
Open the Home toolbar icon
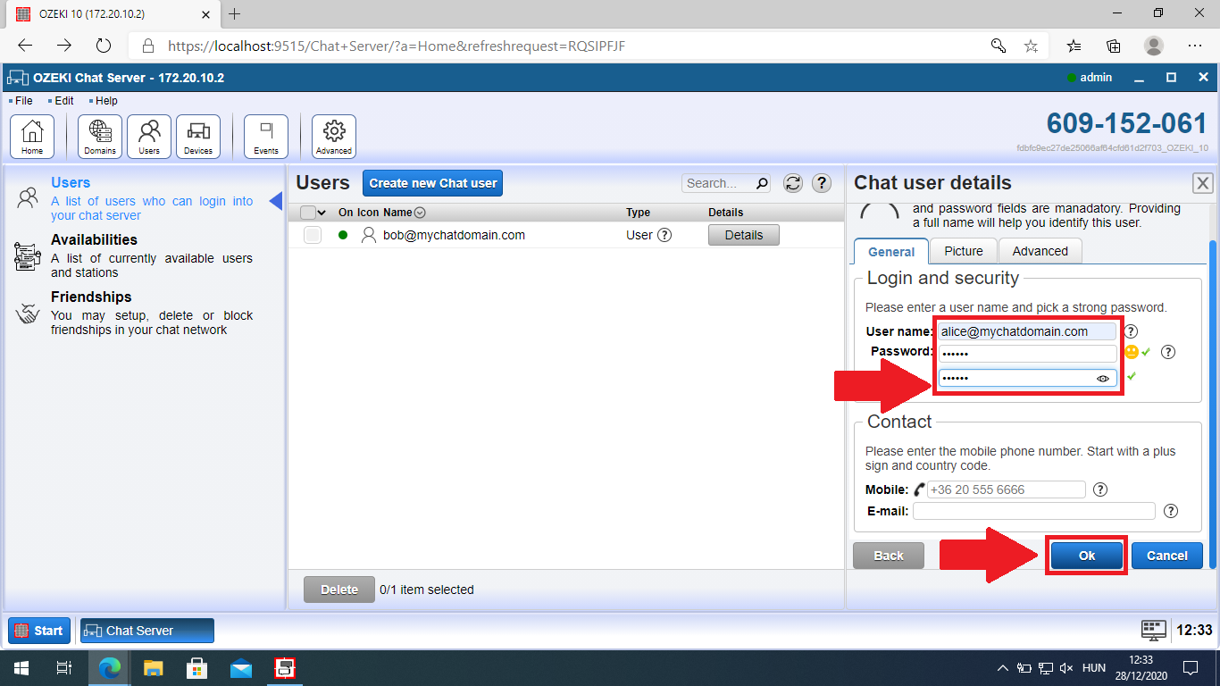click(x=32, y=137)
